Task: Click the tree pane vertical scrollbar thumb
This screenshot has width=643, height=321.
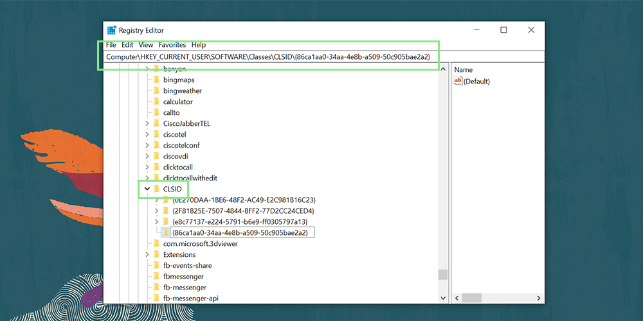Action: click(442, 274)
